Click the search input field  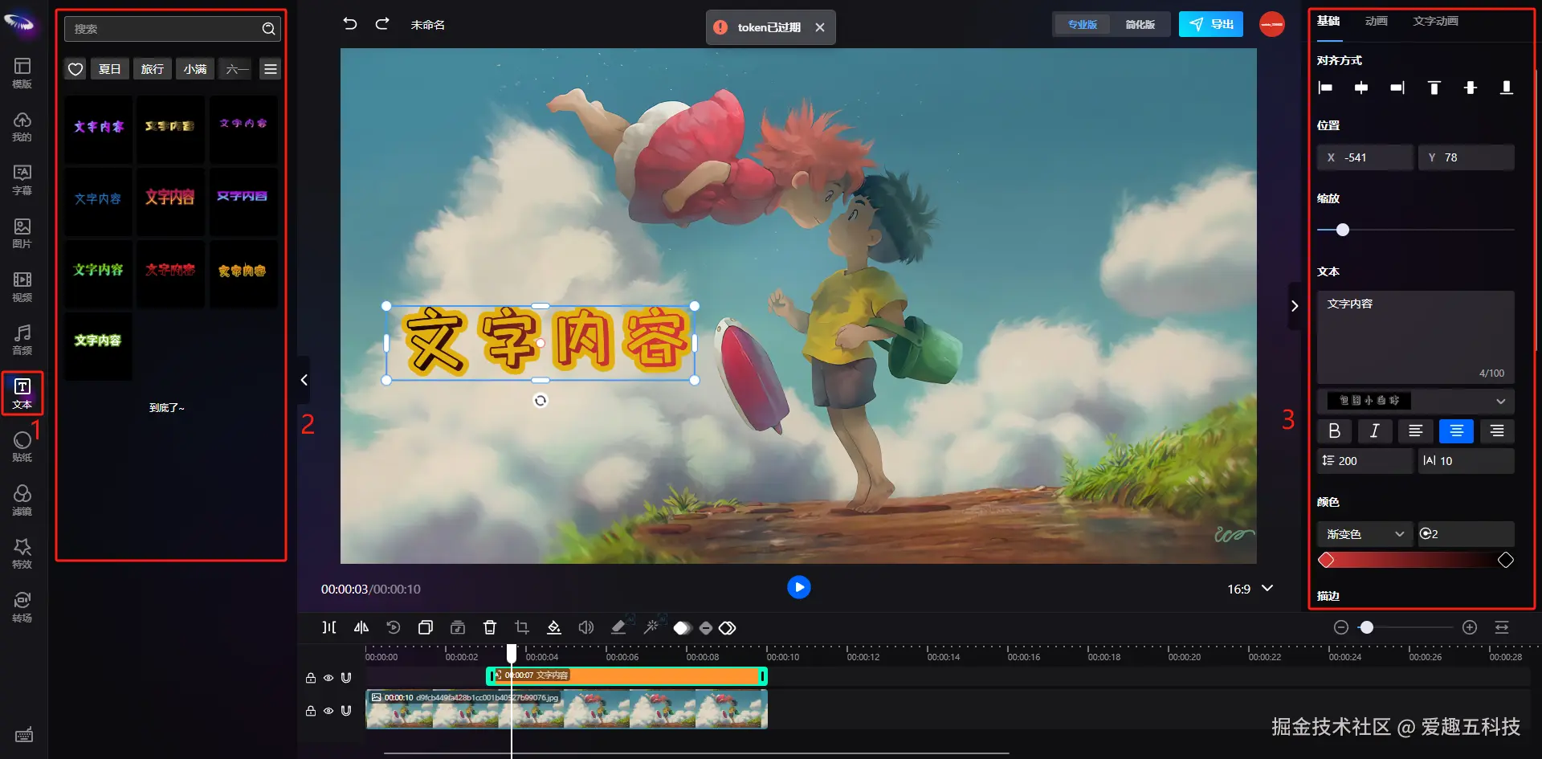point(173,29)
